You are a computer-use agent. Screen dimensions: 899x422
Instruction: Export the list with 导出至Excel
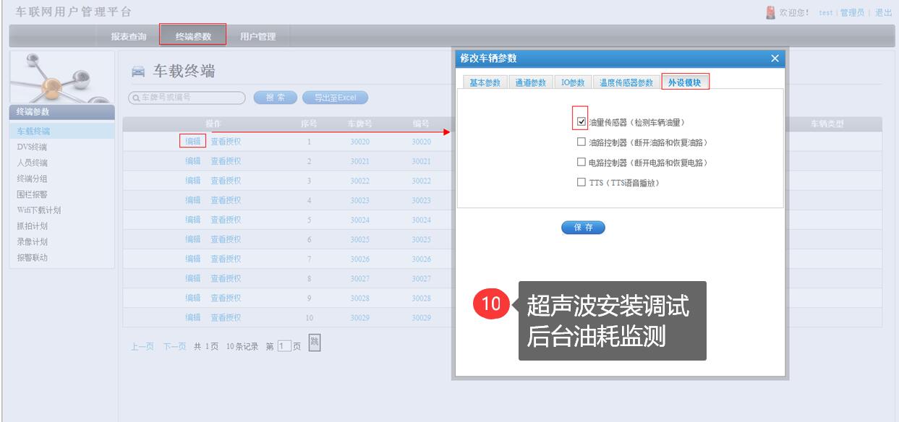(x=335, y=98)
